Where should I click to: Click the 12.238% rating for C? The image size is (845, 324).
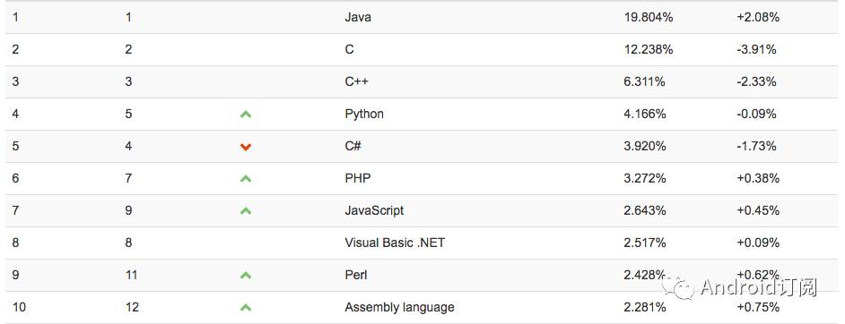click(x=649, y=49)
